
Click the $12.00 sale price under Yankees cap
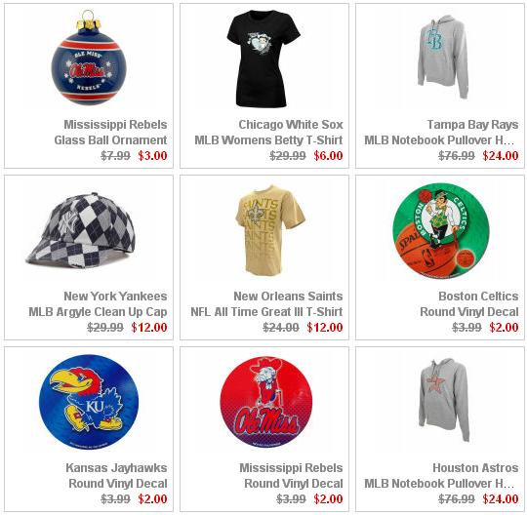(x=149, y=327)
